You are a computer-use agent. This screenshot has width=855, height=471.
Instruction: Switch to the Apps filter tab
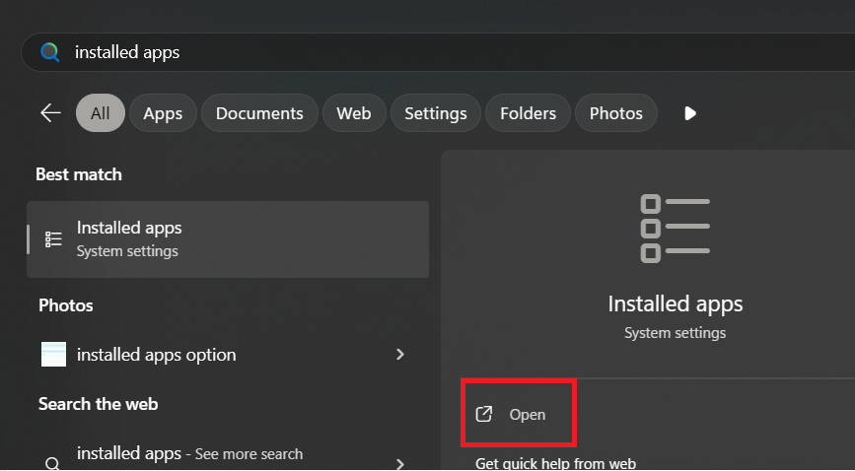click(163, 113)
